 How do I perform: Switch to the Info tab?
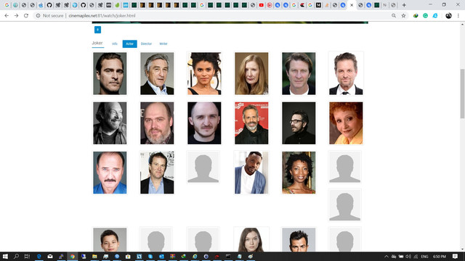click(115, 43)
